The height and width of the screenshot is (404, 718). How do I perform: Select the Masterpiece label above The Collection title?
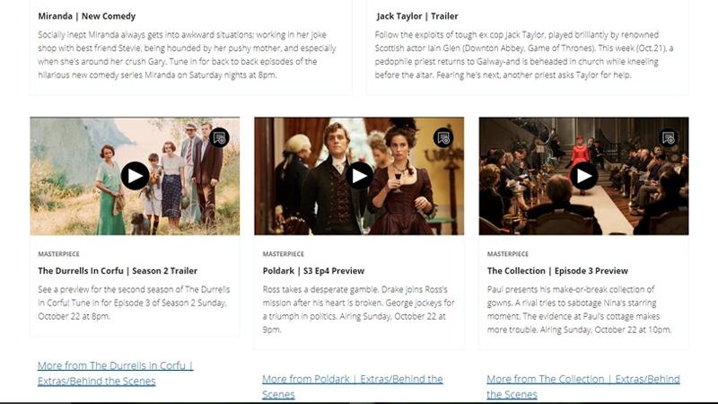507,254
